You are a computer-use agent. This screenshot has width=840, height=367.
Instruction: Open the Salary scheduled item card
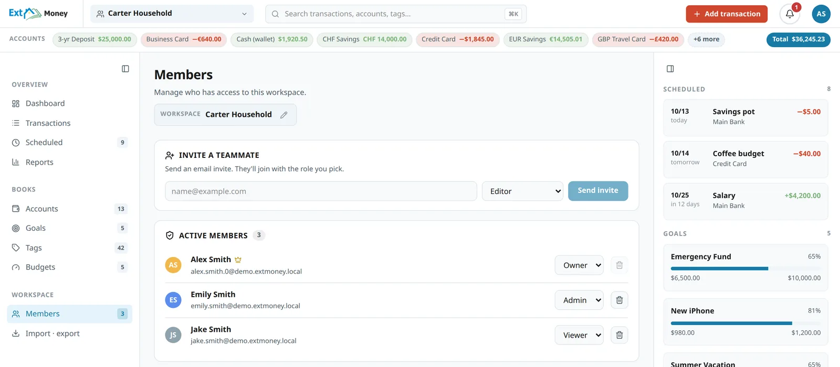(x=745, y=201)
